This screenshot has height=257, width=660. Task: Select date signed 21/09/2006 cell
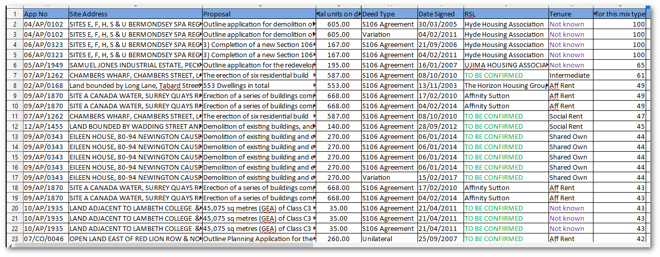click(x=440, y=45)
